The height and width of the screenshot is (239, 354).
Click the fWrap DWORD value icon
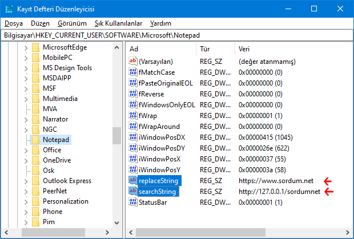pyautogui.click(x=133, y=116)
